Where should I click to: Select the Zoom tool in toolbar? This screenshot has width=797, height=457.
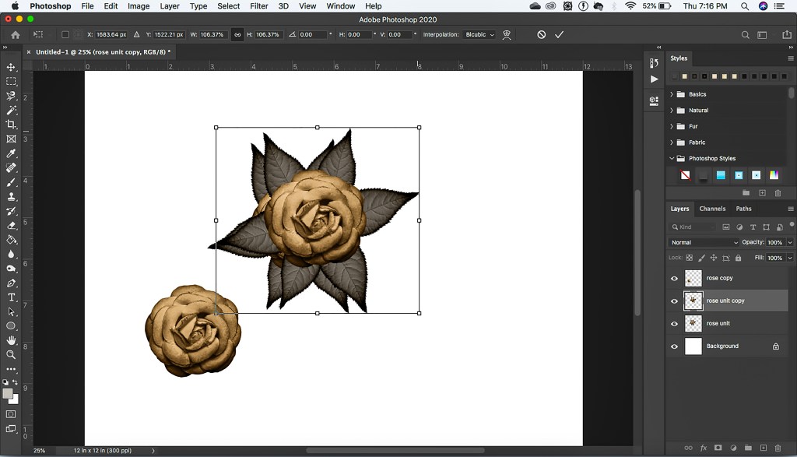(x=11, y=354)
